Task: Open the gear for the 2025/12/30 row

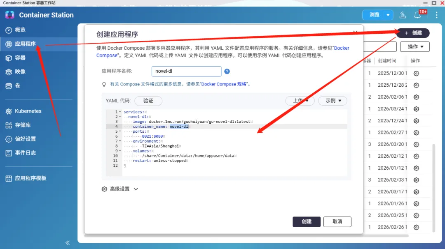Action: point(416,73)
